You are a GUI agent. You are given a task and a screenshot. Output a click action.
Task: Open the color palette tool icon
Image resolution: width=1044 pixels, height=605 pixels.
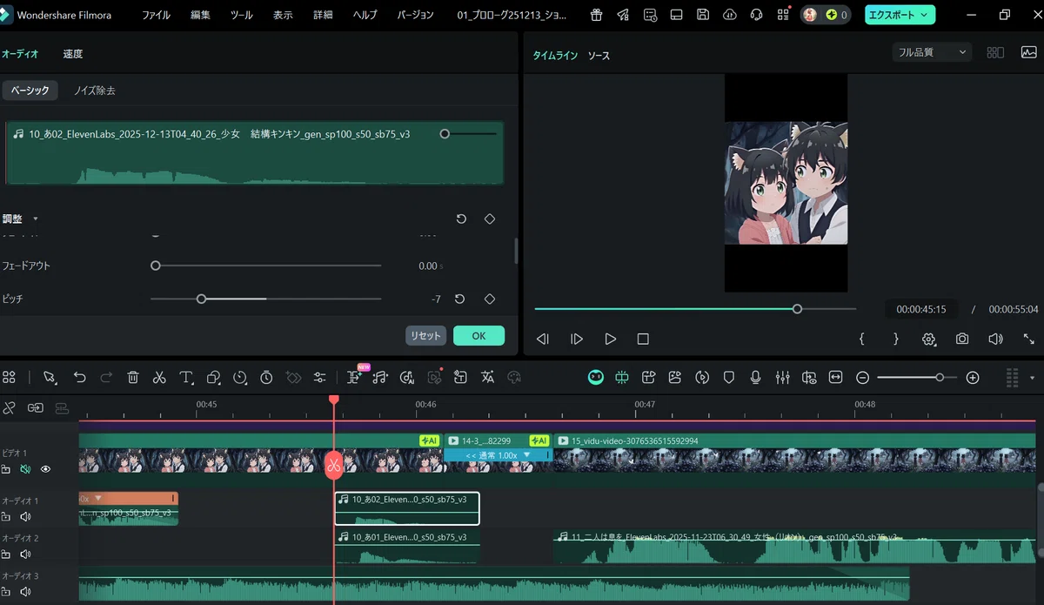514,378
